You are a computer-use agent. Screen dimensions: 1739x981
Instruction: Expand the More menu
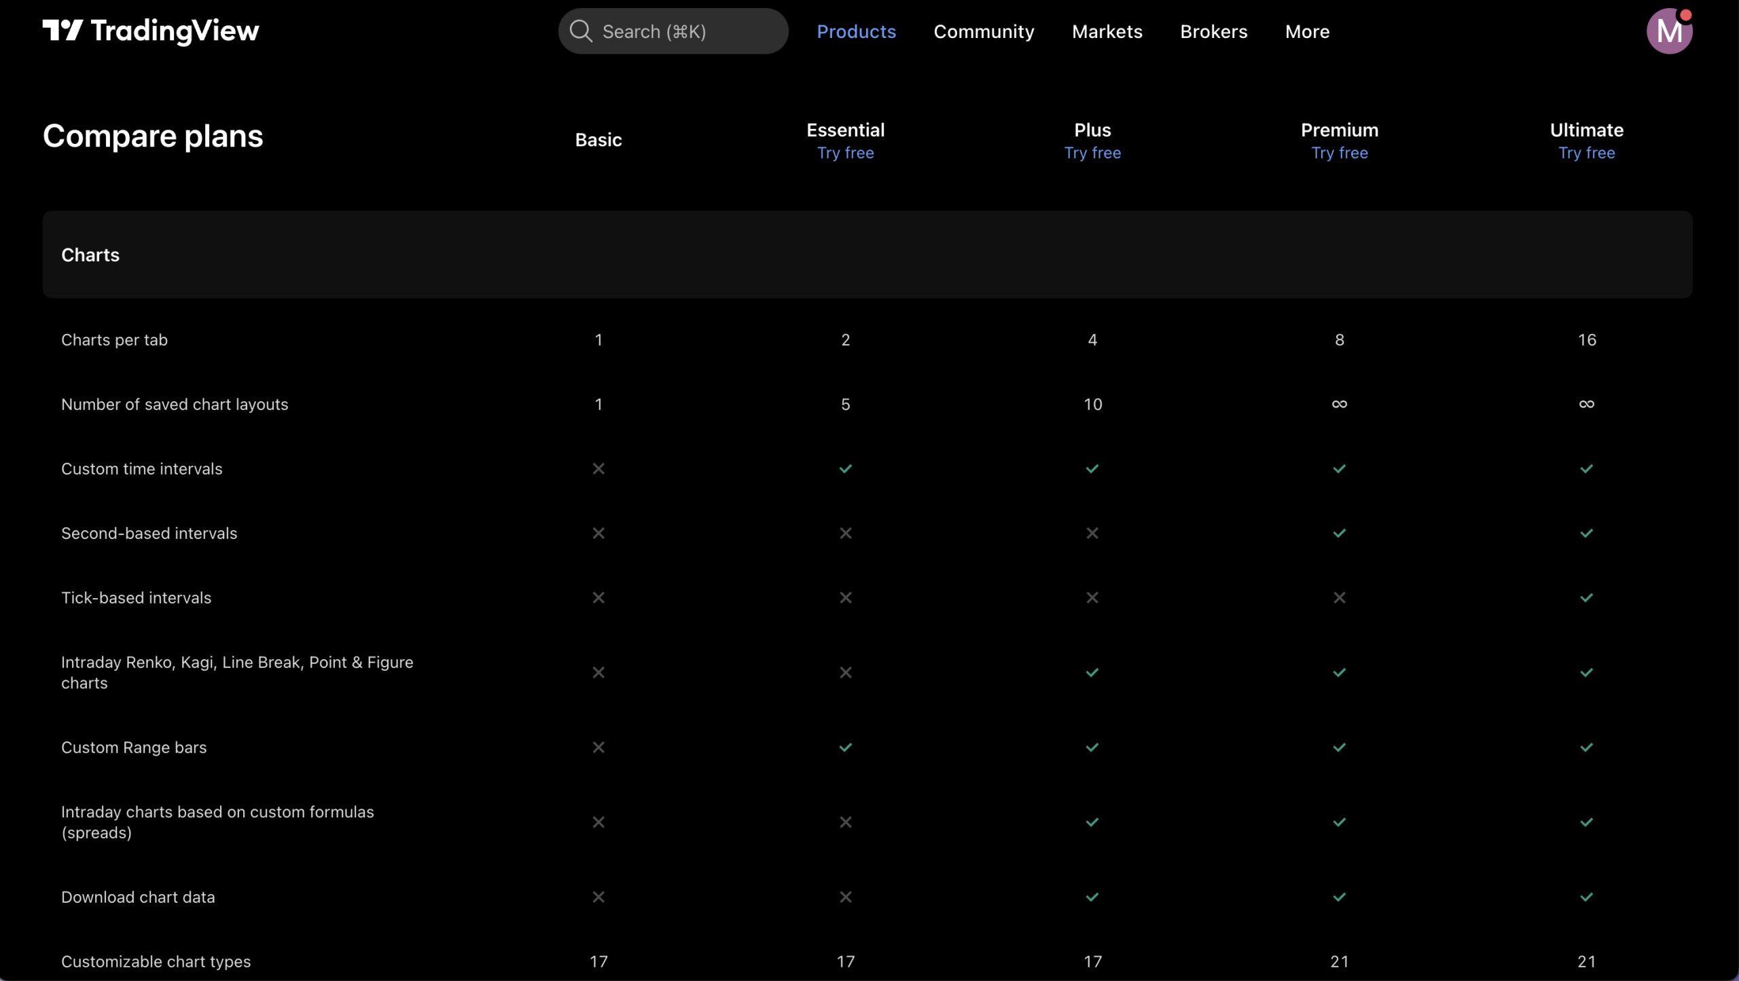(x=1307, y=31)
